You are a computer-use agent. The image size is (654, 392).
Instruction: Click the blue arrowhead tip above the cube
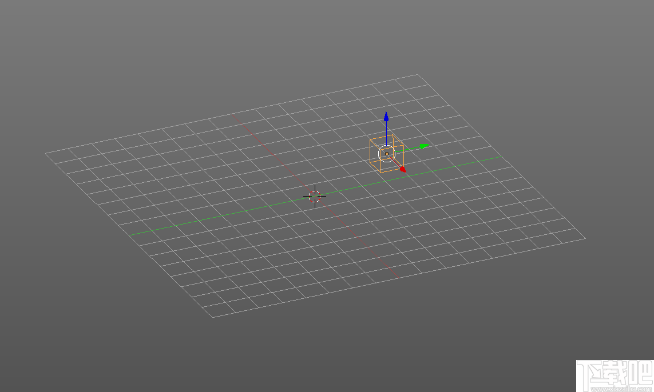click(x=387, y=115)
